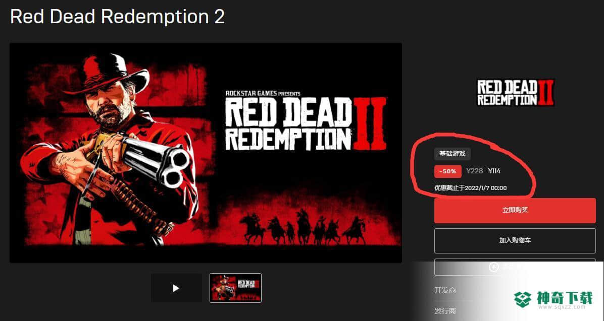Image resolution: width=604 pixels, height=321 pixels.
Task: Open the large cowboy hero image
Action: point(206,153)
